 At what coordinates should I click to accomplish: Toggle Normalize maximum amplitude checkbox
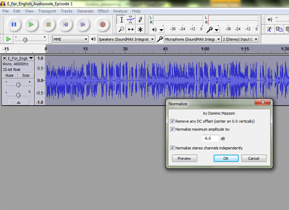click(172, 129)
